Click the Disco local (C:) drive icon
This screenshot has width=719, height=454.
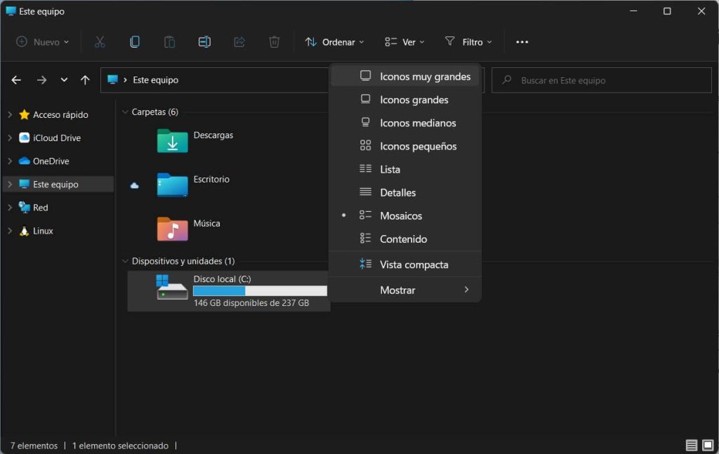pos(173,287)
